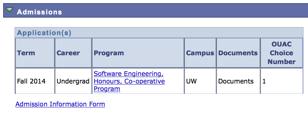Click the word Program ending the program link
This screenshot has height=113, width=308.
pos(107,89)
